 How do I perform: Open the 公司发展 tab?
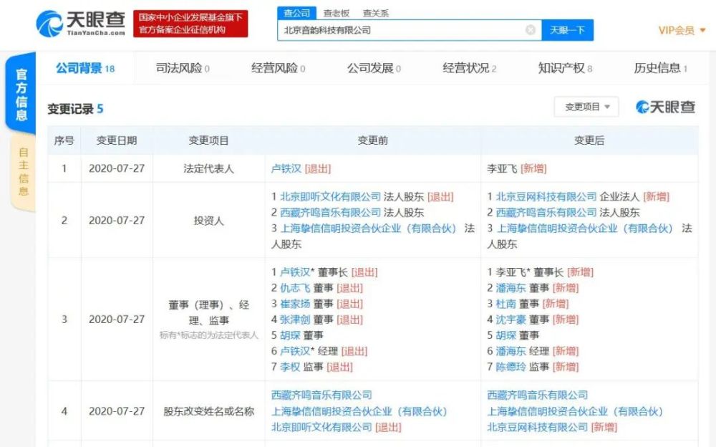374,69
